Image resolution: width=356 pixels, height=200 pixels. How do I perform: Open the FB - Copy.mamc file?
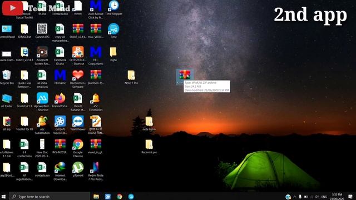point(96,56)
